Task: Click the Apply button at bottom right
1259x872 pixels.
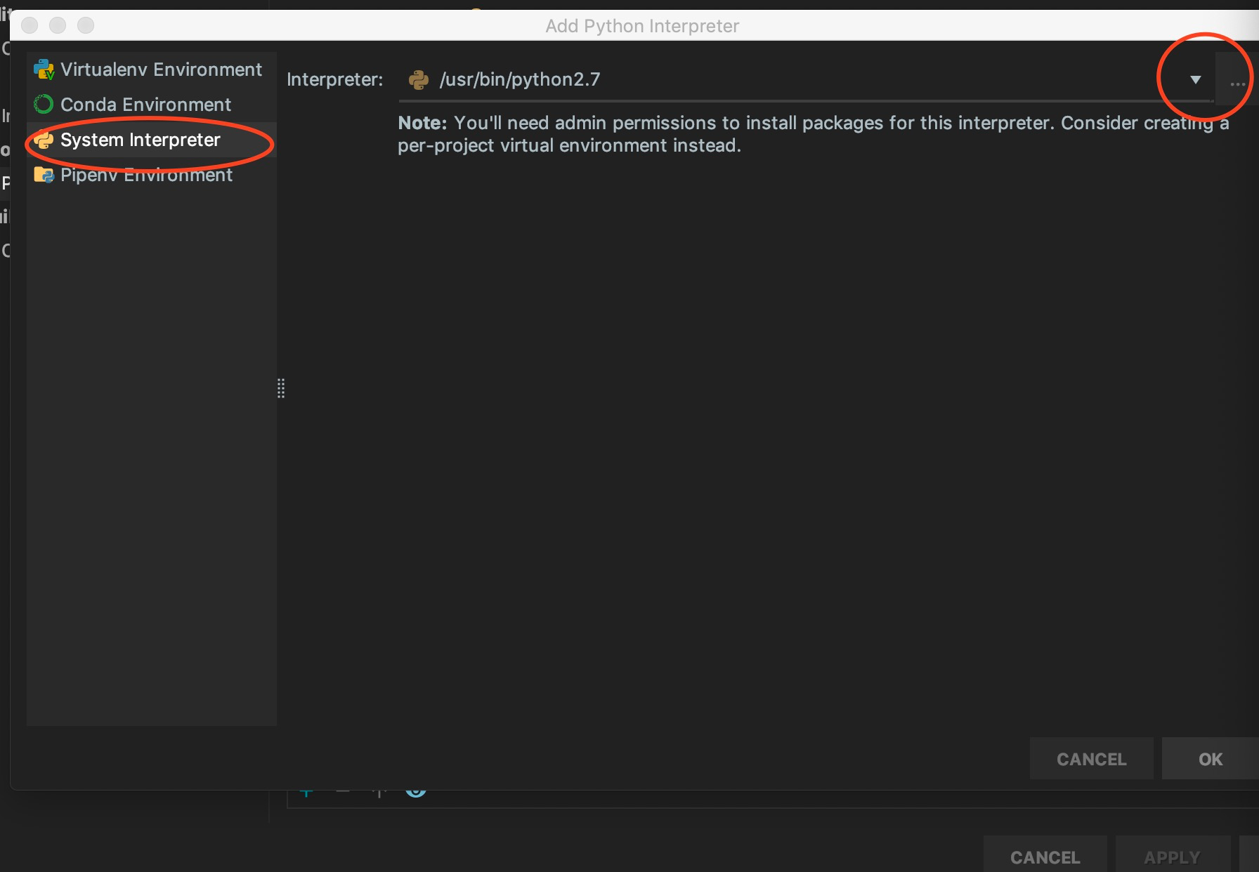Action: pyautogui.click(x=1171, y=857)
